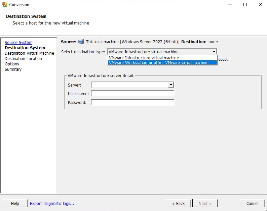Maximize the Conversion window
The width and height of the screenshot is (267, 211).
[245, 5]
